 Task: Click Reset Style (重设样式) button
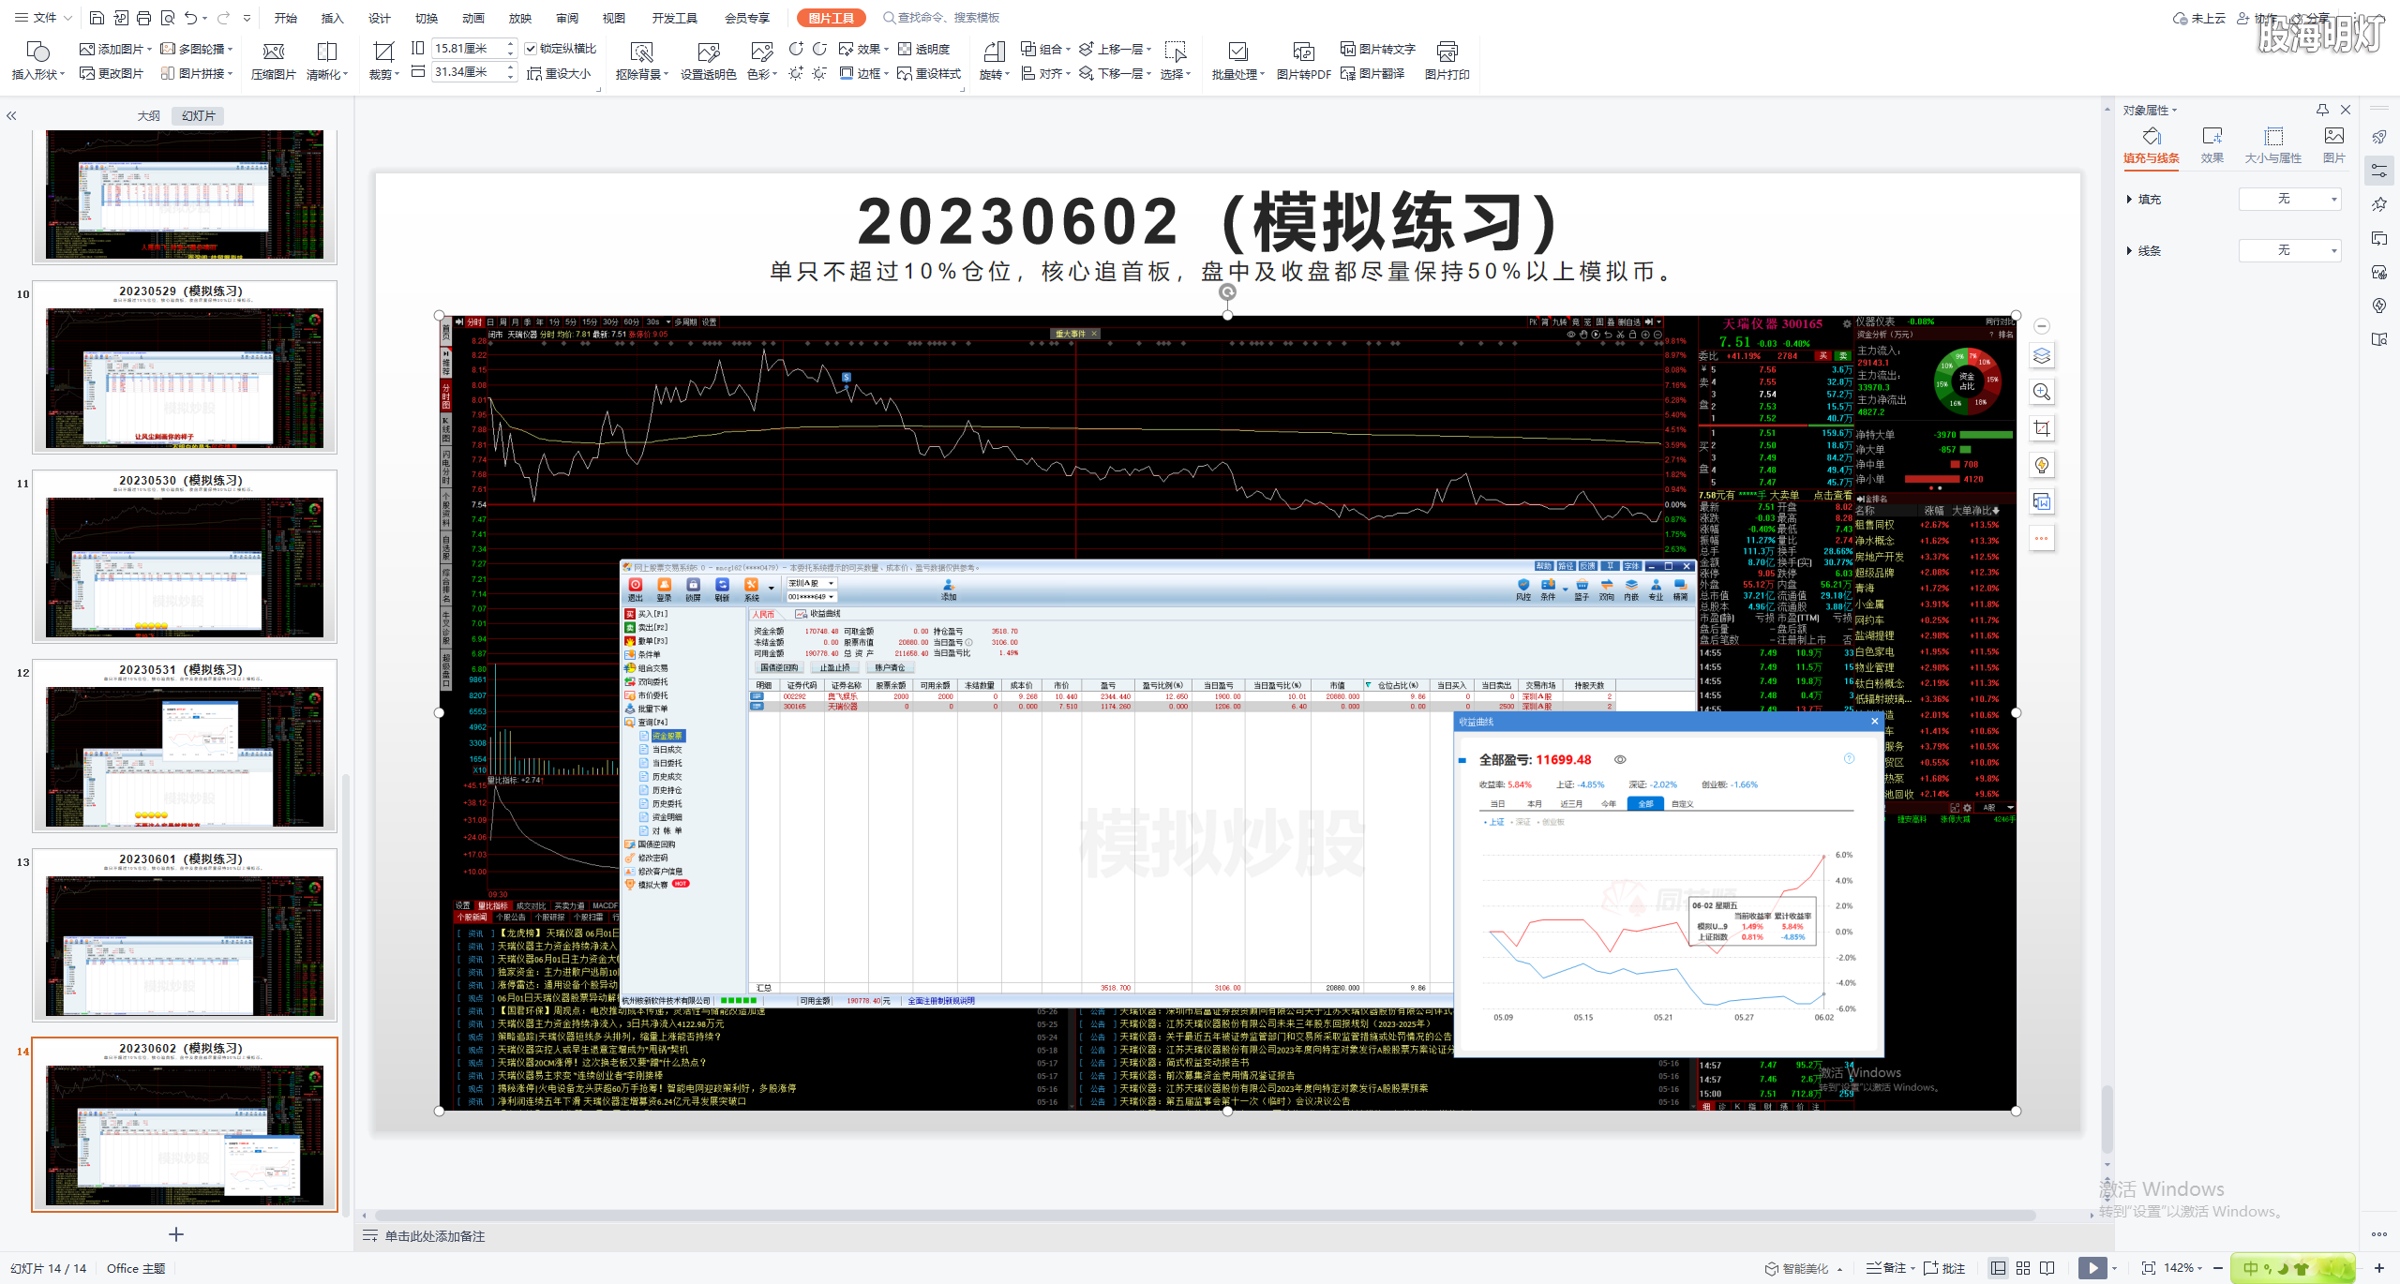coord(929,73)
